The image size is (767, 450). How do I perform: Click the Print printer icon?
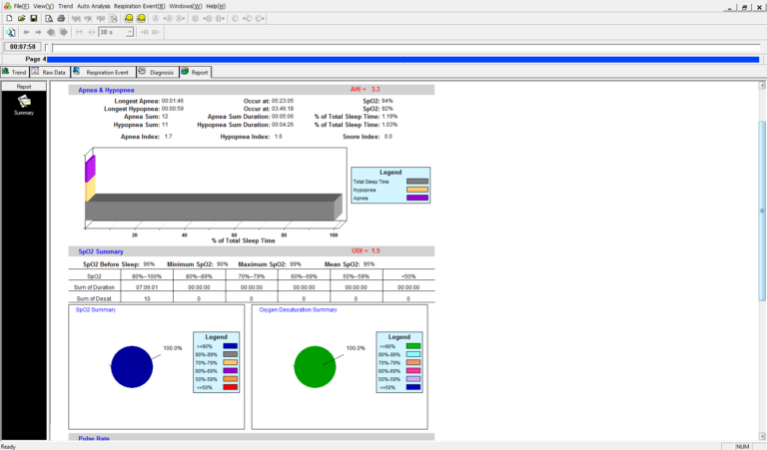coord(60,18)
